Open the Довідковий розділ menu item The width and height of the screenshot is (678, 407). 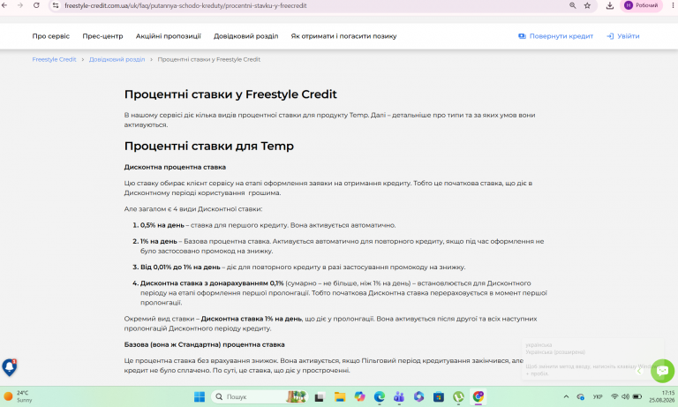[245, 36]
